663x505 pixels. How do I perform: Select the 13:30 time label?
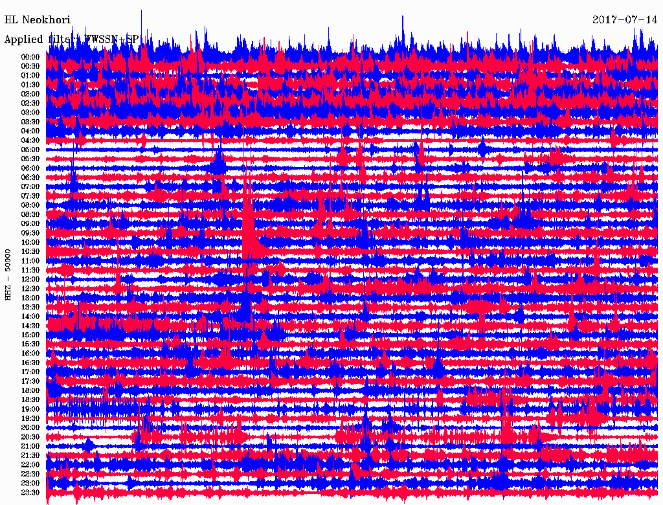click(x=30, y=308)
